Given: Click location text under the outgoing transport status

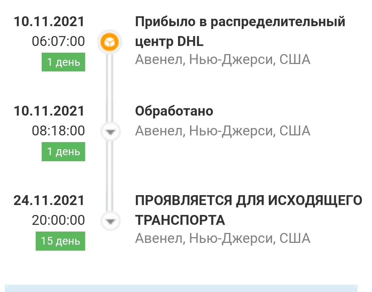Looking at the screenshot, I should (x=223, y=238).
